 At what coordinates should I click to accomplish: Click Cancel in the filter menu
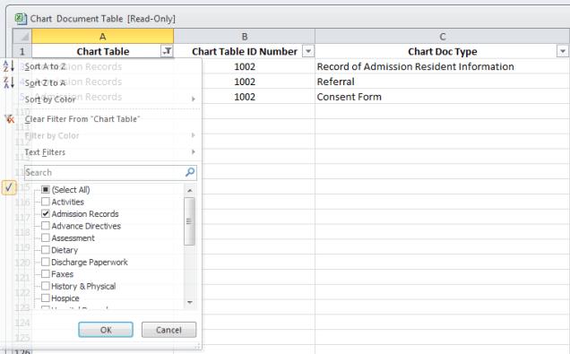tap(169, 330)
